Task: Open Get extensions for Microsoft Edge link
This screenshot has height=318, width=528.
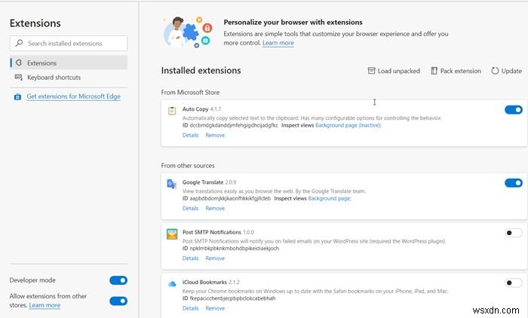Action: point(73,96)
